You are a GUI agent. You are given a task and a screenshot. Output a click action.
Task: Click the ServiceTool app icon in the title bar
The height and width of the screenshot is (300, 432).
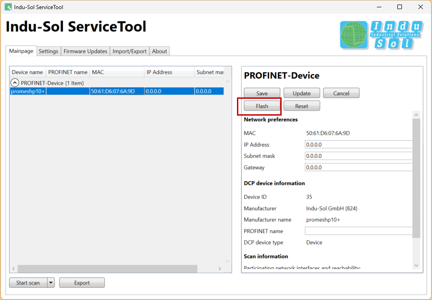pos(8,7)
